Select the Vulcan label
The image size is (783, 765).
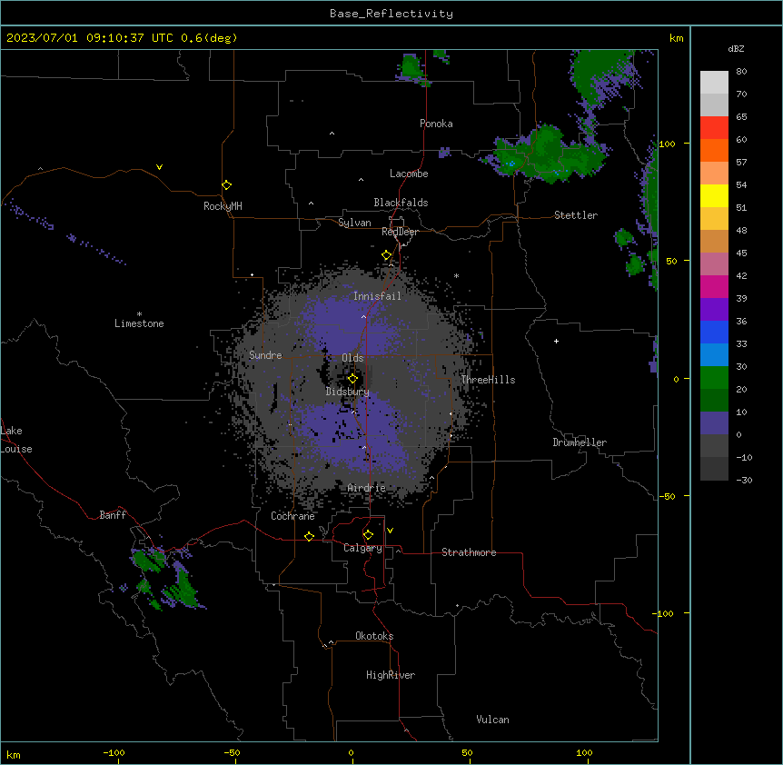coord(492,720)
